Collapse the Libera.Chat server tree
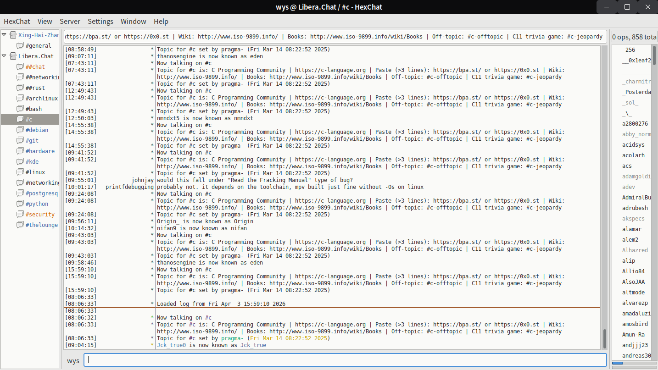The image size is (658, 370). 4,56
